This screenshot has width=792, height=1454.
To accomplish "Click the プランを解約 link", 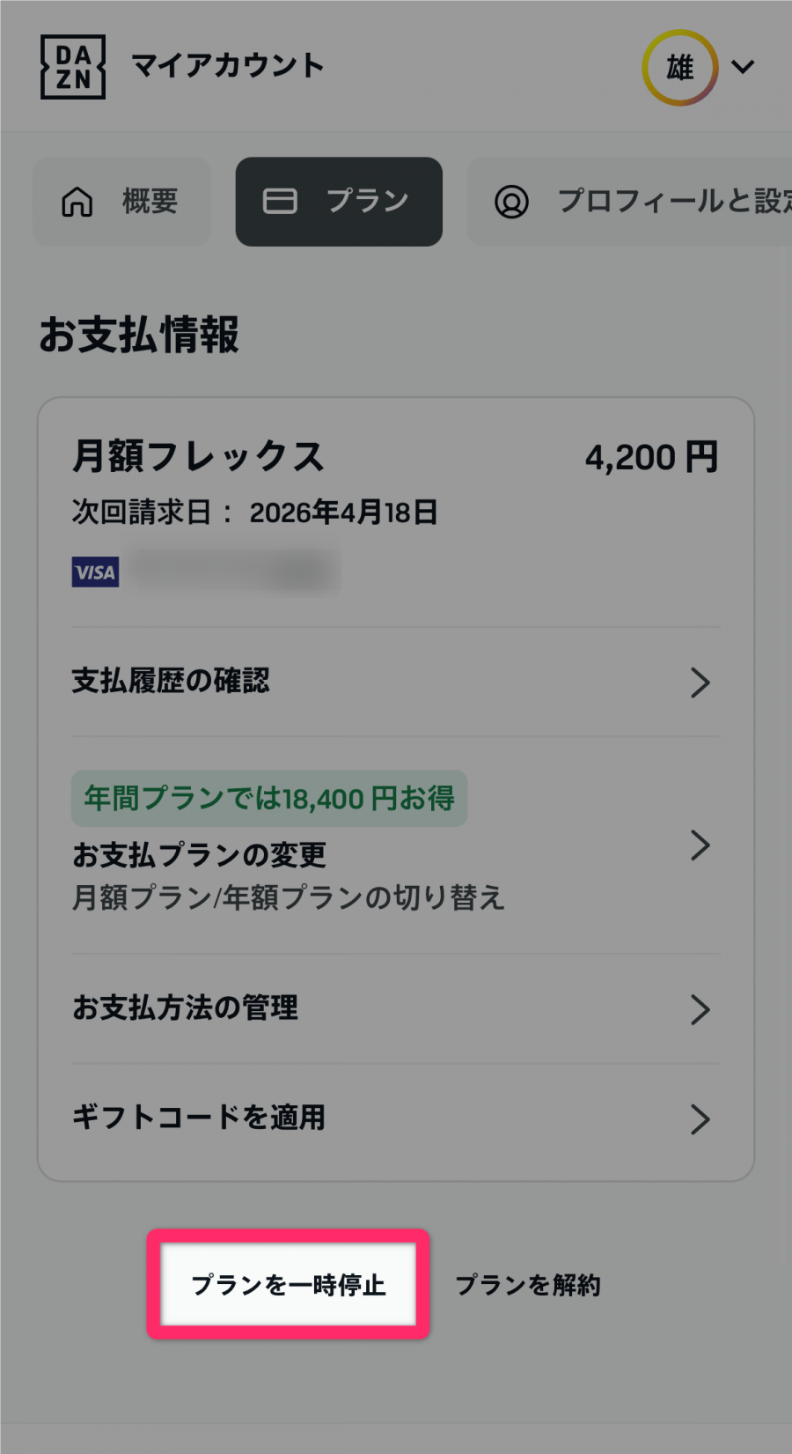I will 528,1285.
